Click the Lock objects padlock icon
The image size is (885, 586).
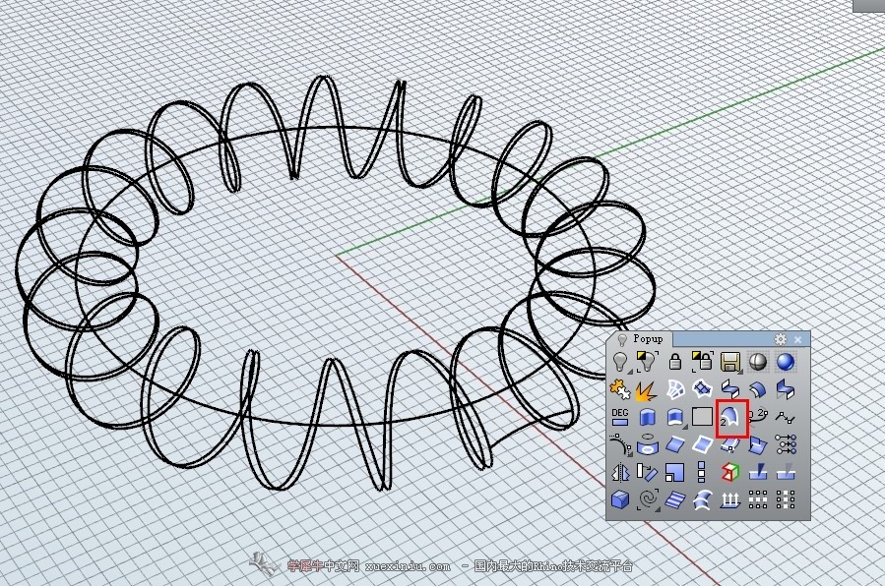tap(675, 362)
